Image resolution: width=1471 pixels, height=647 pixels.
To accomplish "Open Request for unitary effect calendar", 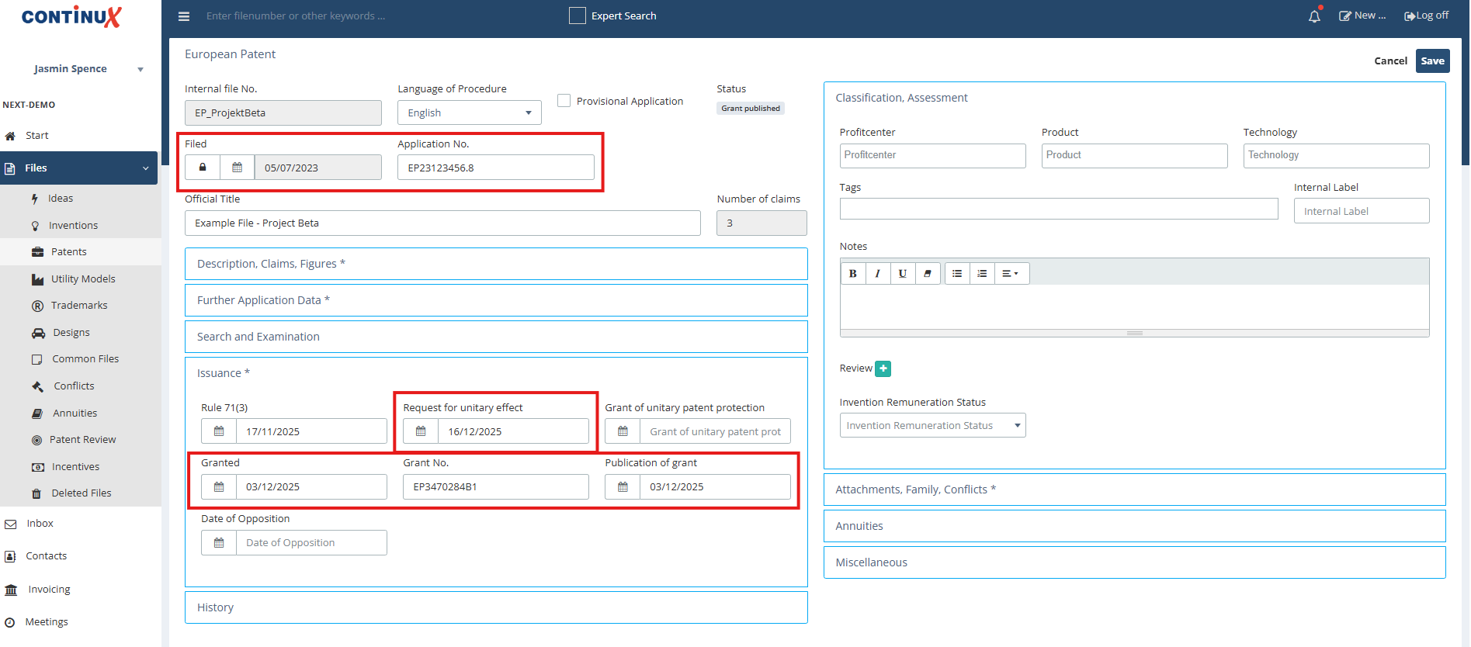I will point(421,431).
